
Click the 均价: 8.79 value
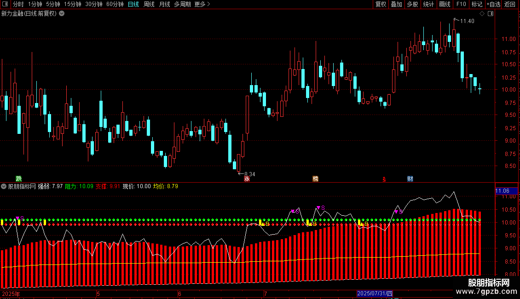click(166, 186)
